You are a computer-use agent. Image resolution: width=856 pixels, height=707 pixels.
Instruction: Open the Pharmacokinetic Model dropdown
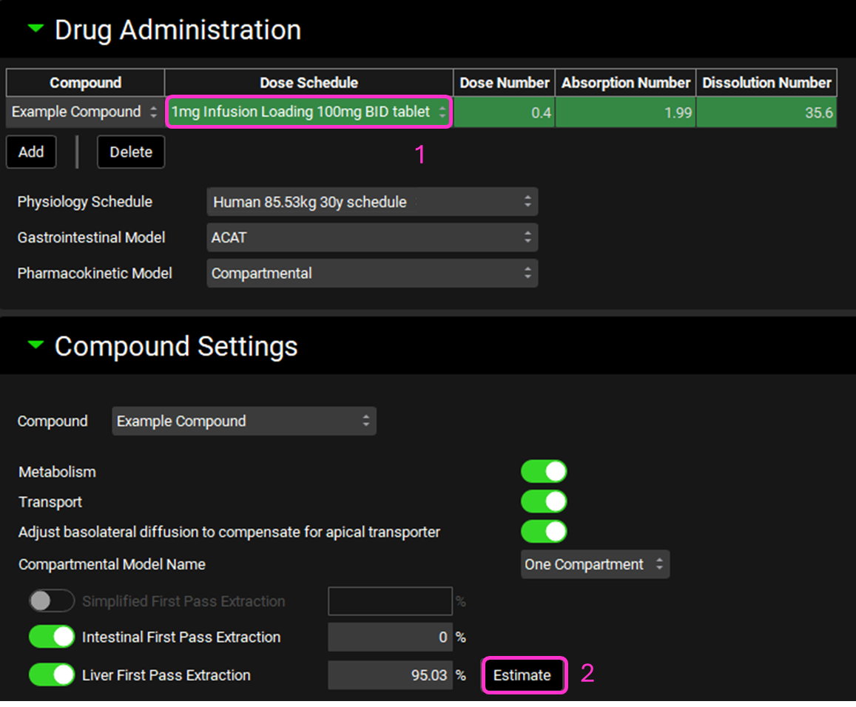[x=371, y=273]
